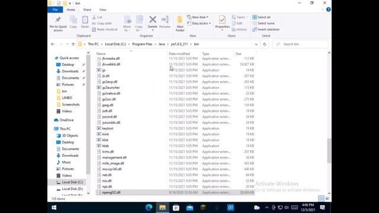Open file Properties
Image resolution: width=379 pixels, height=213 pixels.
click(x=222, y=23)
